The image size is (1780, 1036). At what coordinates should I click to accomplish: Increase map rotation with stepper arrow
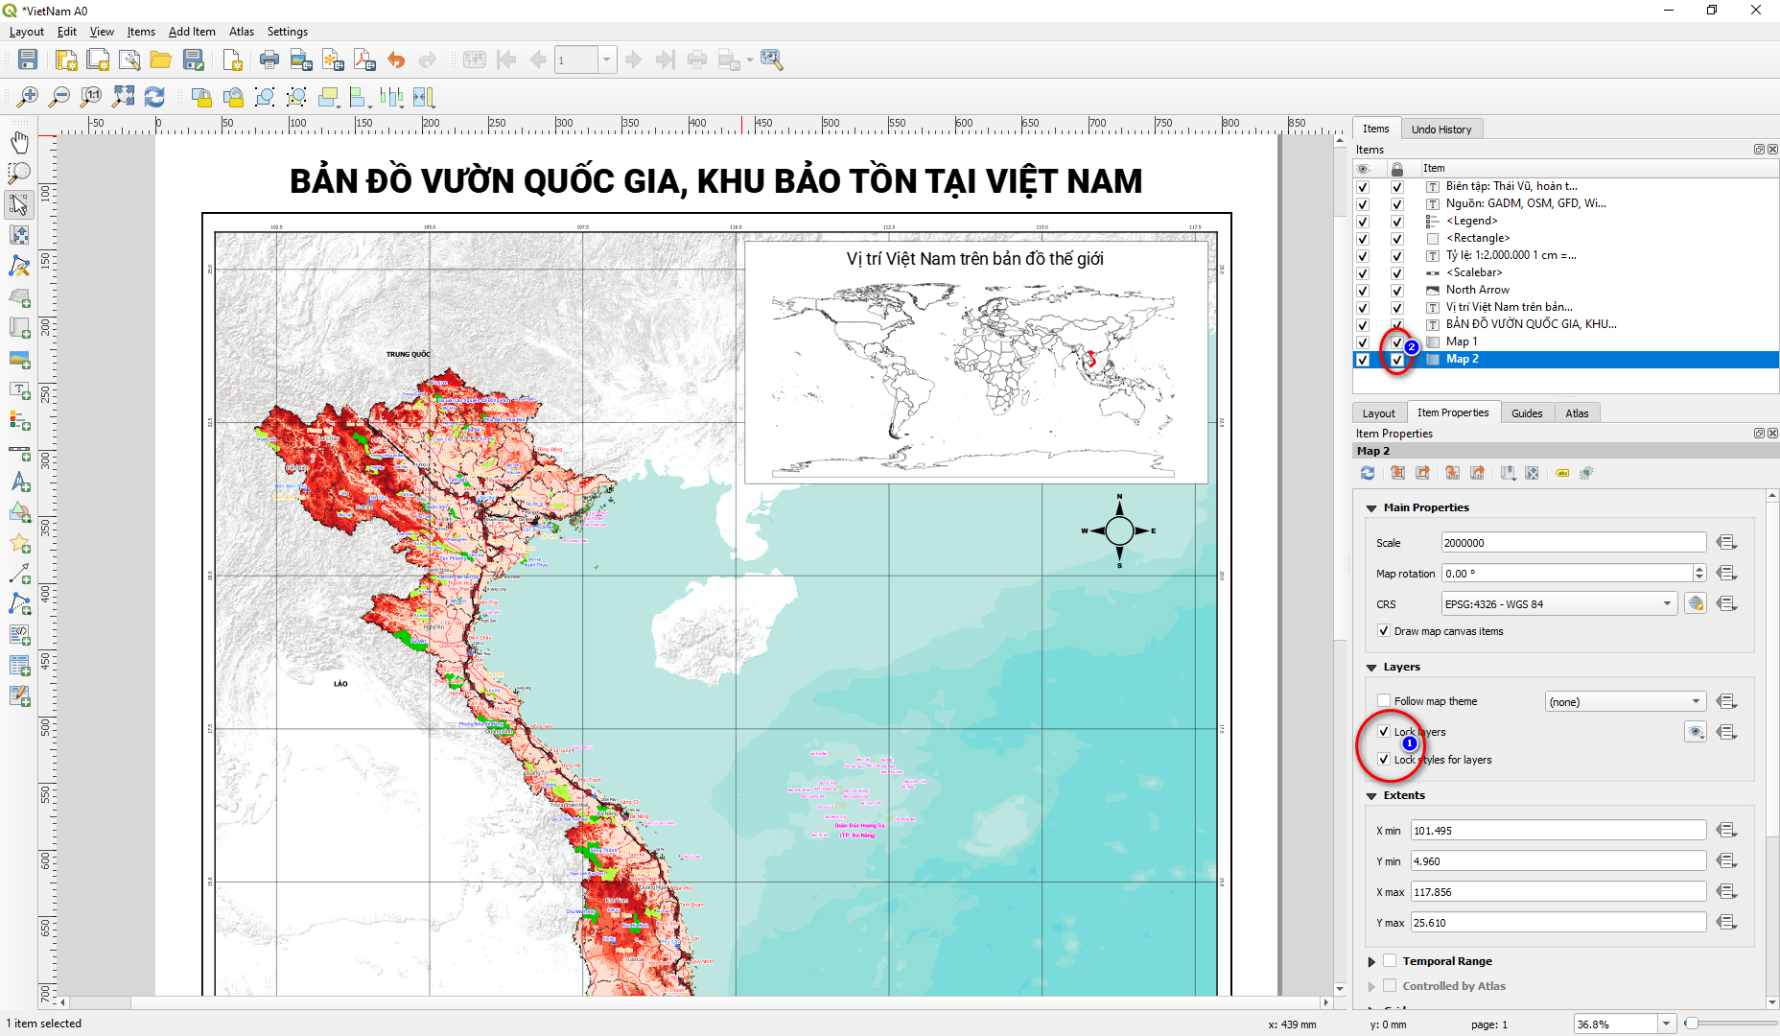(1699, 569)
